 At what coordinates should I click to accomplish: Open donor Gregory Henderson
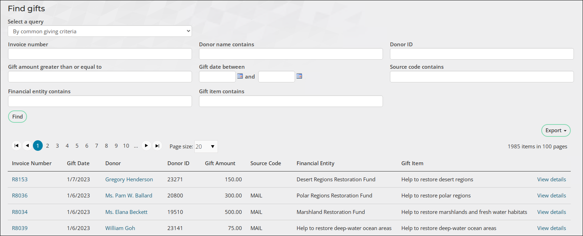click(129, 180)
